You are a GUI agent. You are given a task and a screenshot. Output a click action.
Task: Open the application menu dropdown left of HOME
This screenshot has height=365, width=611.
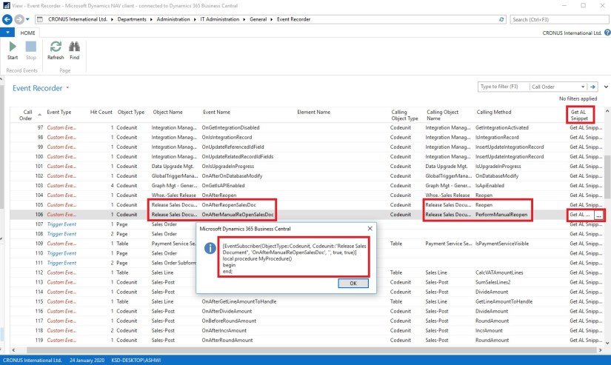coord(7,33)
